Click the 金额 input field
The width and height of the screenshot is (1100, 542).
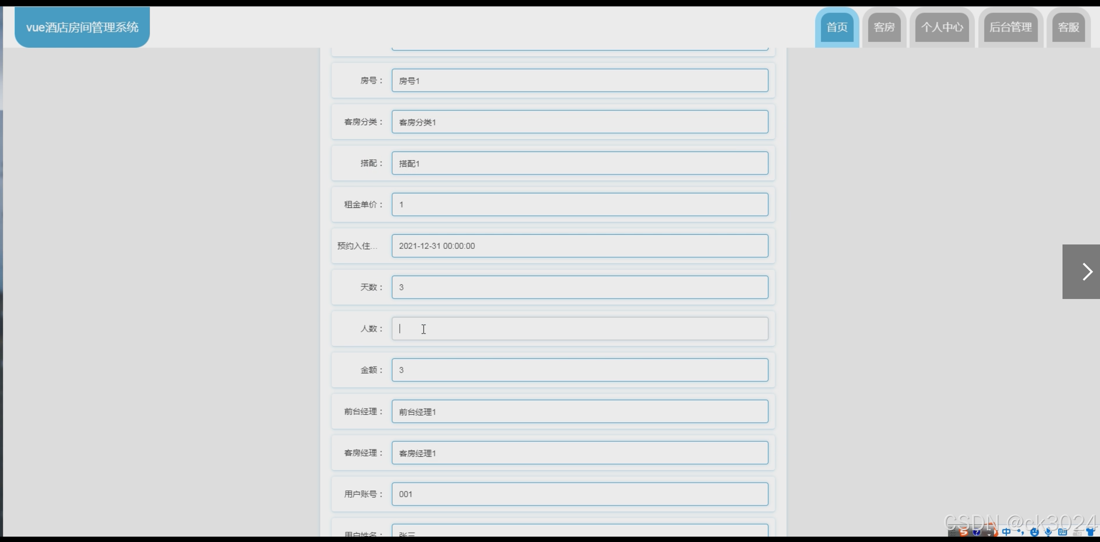tap(579, 370)
